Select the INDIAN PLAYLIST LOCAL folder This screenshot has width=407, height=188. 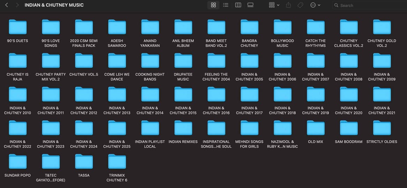click(150, 128)
